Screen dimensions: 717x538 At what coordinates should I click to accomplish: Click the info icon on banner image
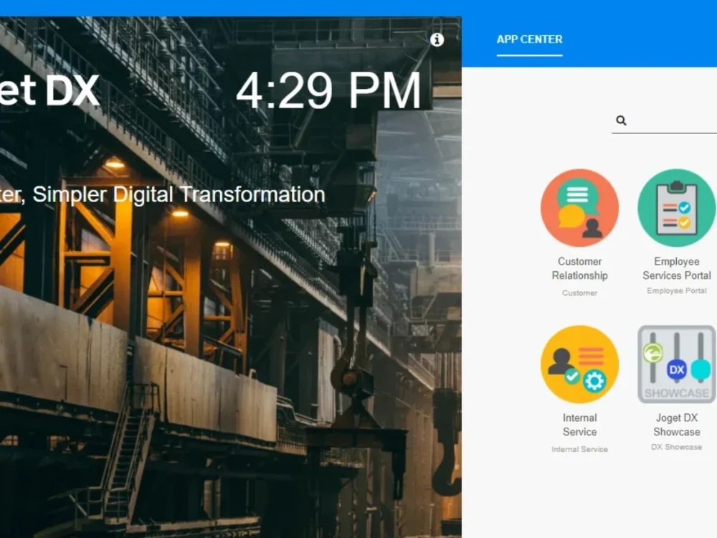[437, 39]
